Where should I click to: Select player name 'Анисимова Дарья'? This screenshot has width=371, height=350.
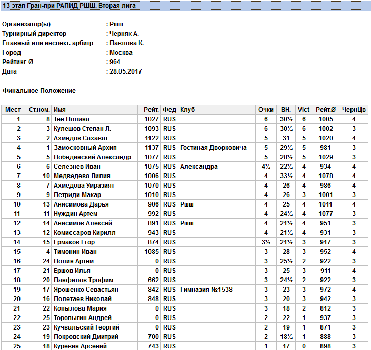81,204
